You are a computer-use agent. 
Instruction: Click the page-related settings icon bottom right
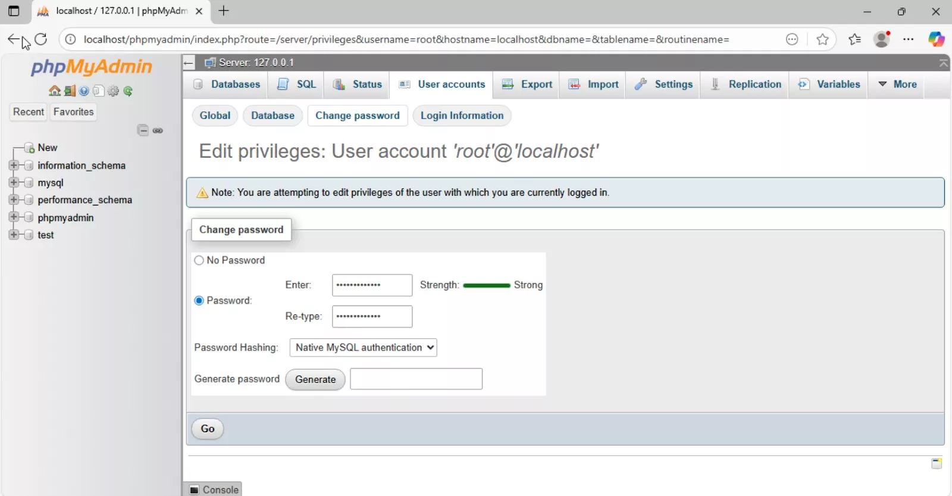click(x=936, y=463)
